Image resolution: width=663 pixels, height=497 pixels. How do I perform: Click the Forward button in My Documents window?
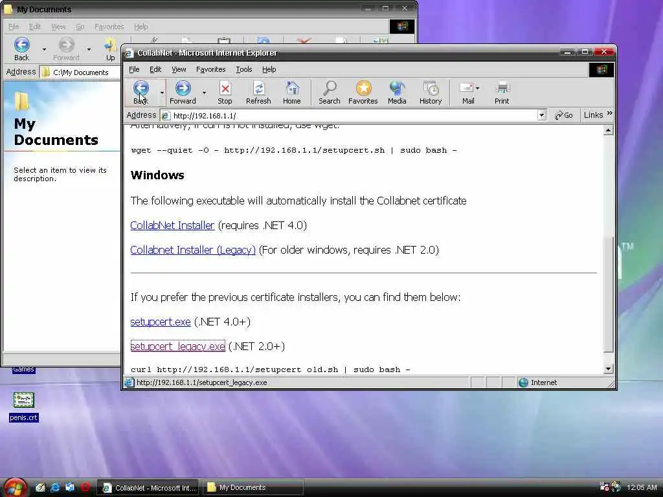tap(66, 49)
